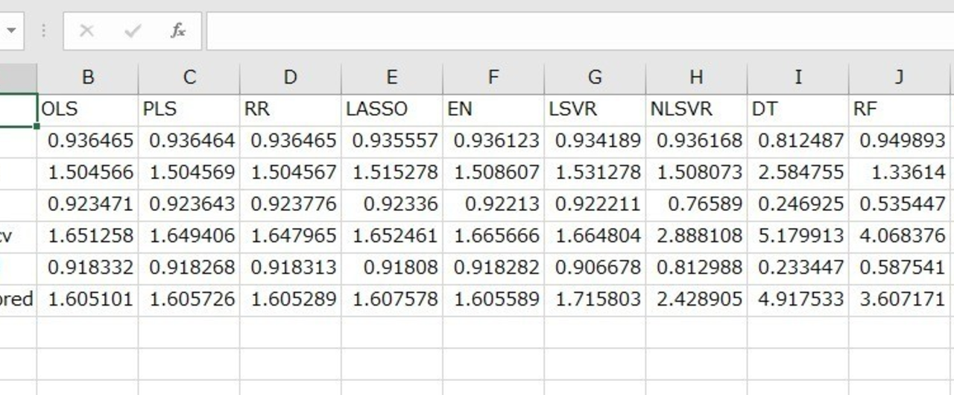The image size is (954, 395).
Task: Click the RF cell
Action: point(900,109)
